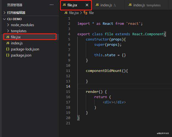Click the JS icon beside file.jsx in explorer
172x137 pixels.
tap(8, 37)
